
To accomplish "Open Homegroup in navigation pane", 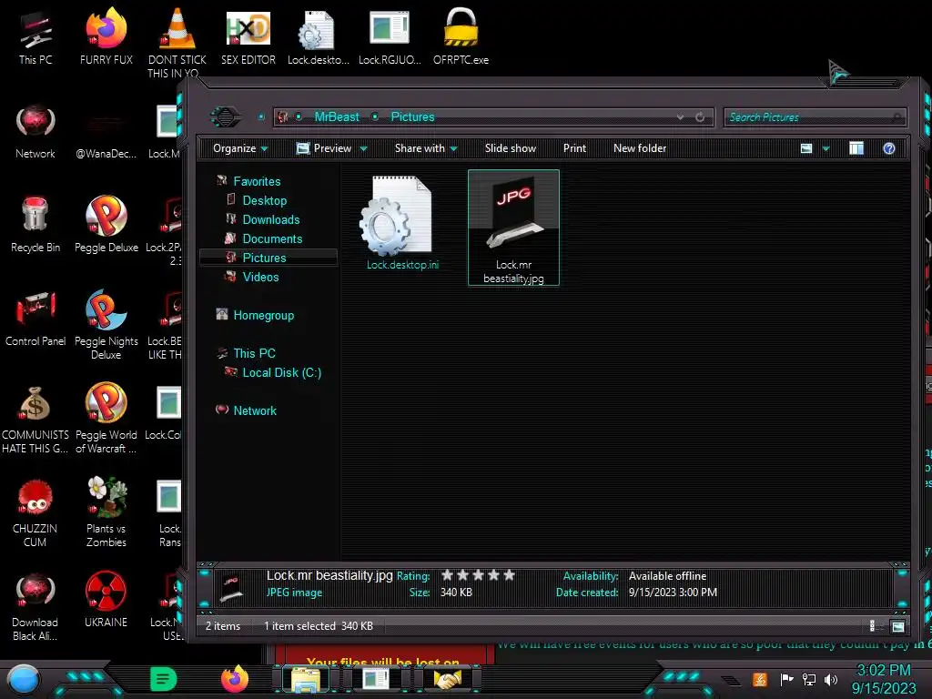I will click(x=263, y=315).
